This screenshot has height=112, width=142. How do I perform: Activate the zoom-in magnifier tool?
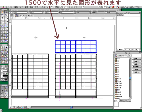(x=2, y=15)
